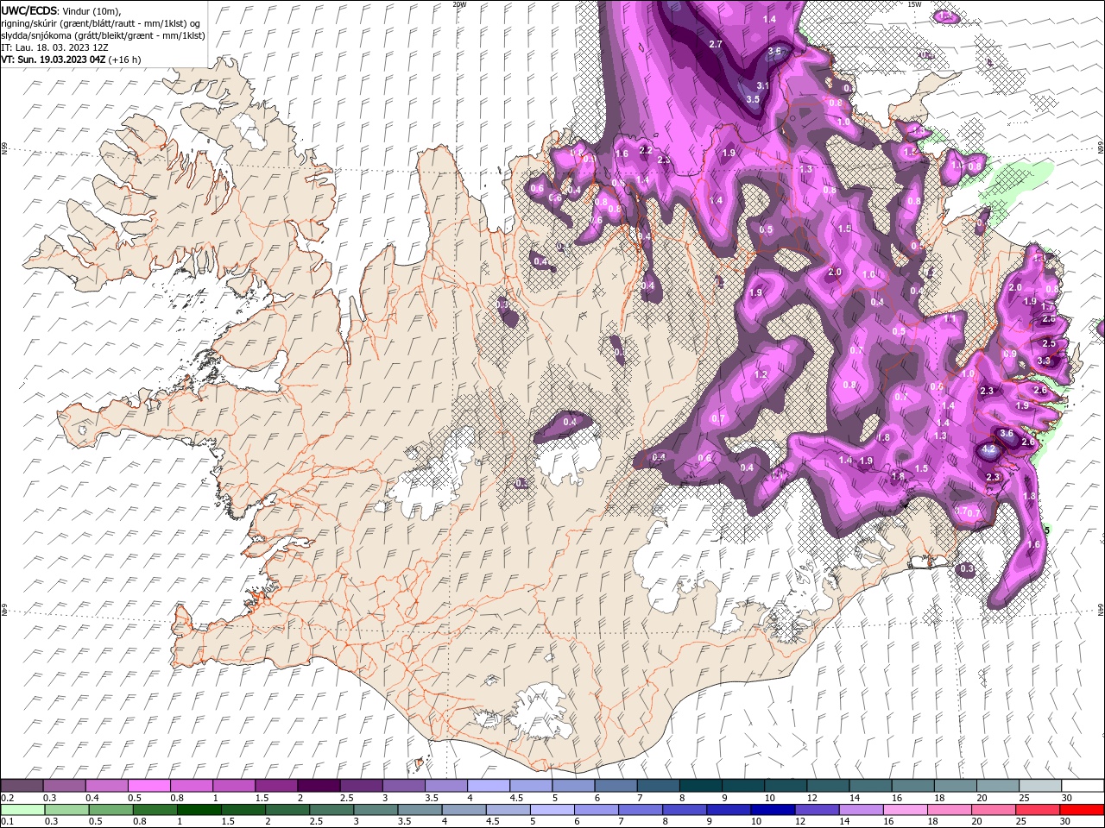1105x828 pixels.
Task: Click the '0.1' label in the lower legend
Action: coord(7,822)
